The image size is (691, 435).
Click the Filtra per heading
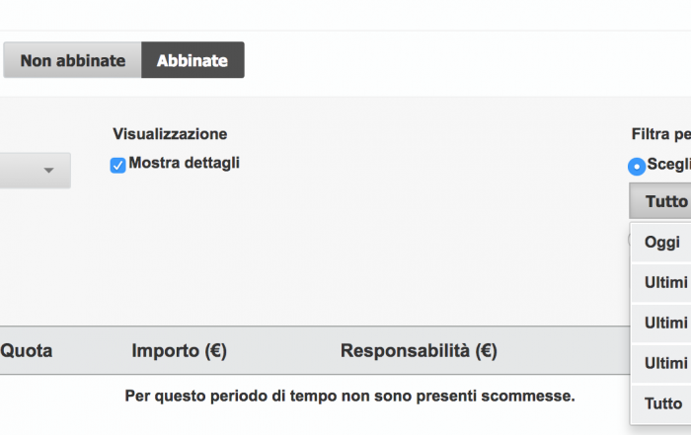[x=661, y=133]
